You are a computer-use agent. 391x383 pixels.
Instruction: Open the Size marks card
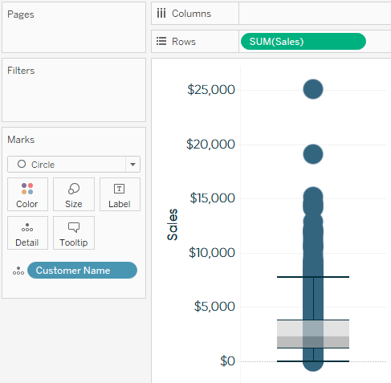click(74, 194)
